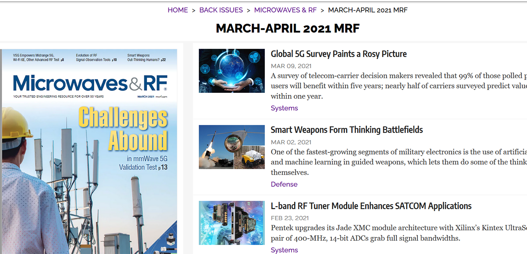Click the L-band RF tuner module thumbnail
This screenshot has width=527, height=254.
(x=232, y=223)
